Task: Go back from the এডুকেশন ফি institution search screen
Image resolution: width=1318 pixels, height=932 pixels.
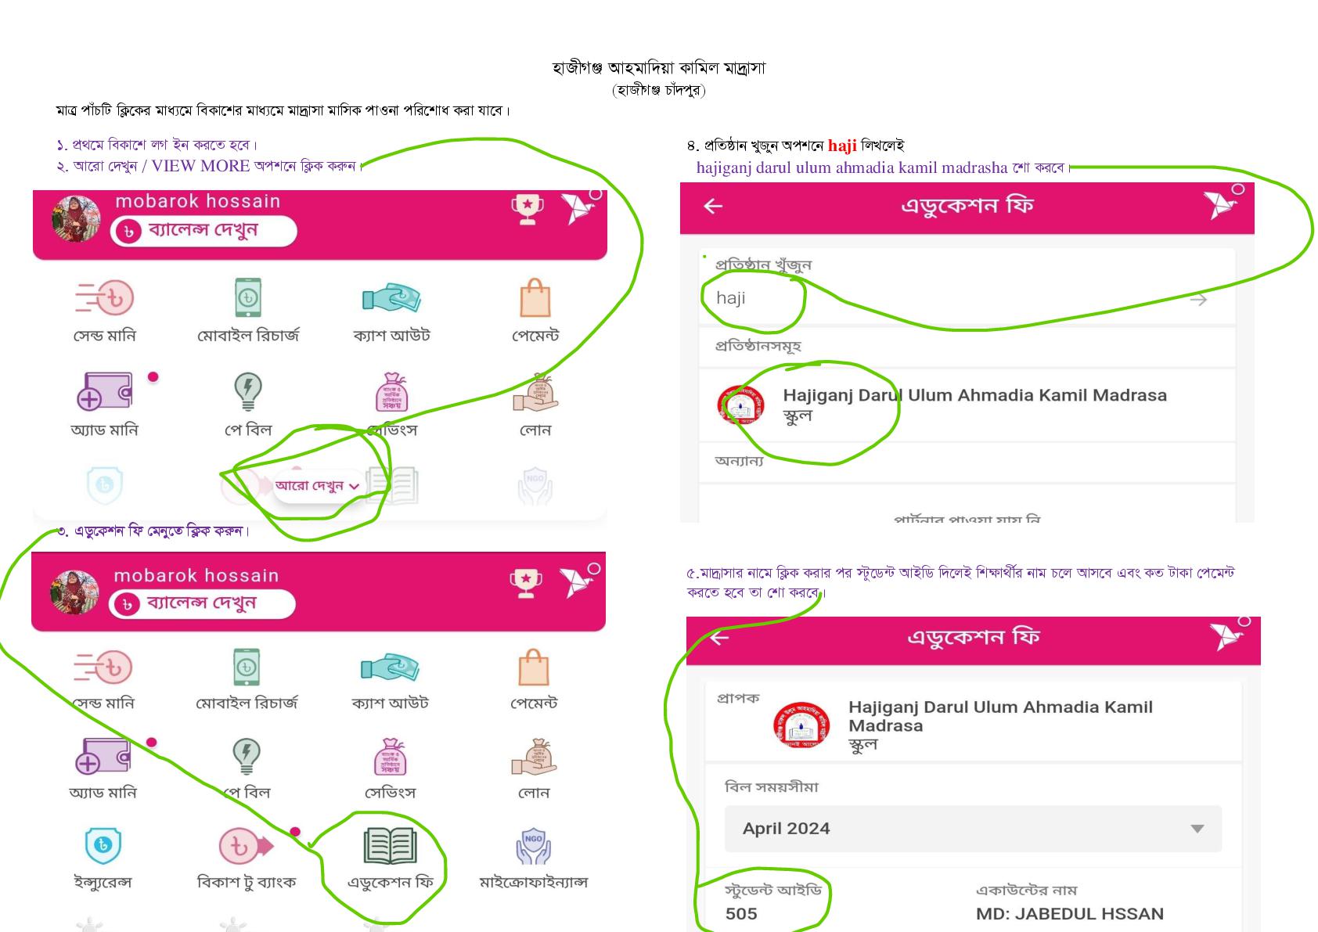Action: pos(713,207)
